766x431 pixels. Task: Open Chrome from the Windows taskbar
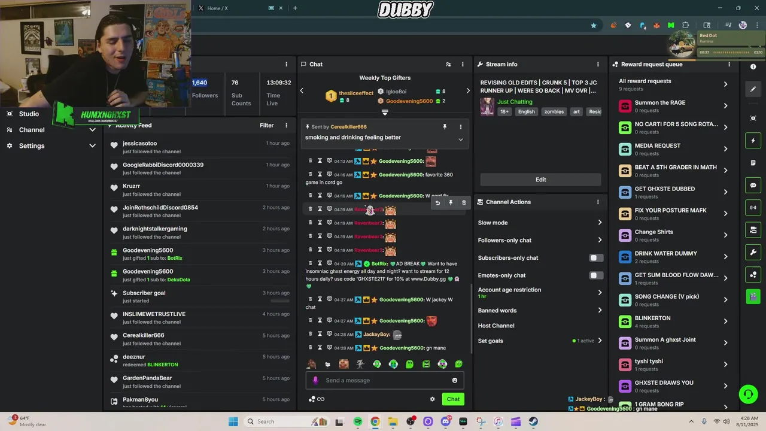coord(375,421)
